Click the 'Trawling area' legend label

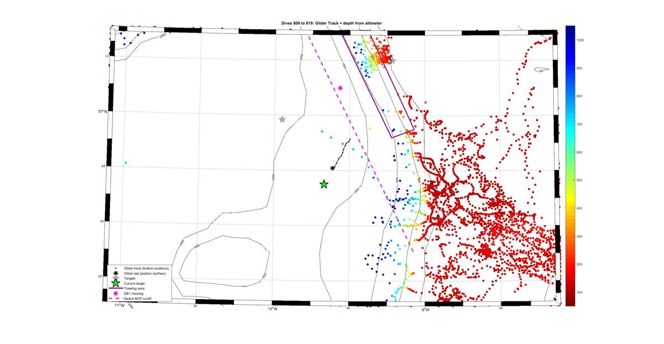coord(134,288)
